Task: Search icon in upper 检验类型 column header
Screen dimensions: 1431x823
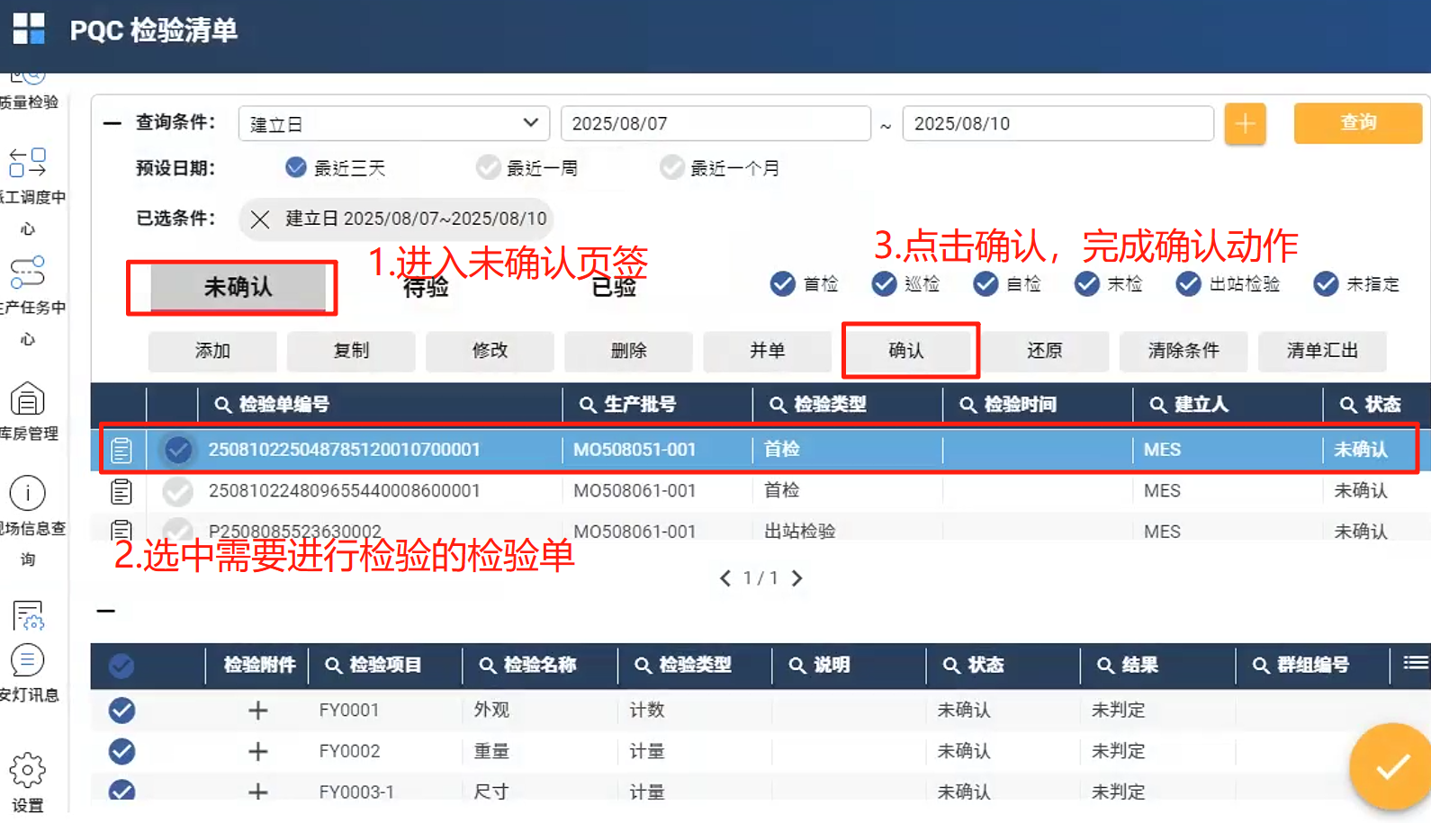Action: pyautogui.click(x=778, y=405)
